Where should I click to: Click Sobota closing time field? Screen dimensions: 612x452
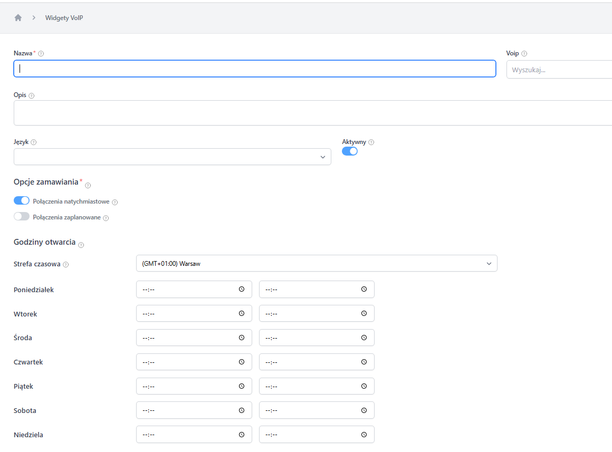(x=309, y=410)
